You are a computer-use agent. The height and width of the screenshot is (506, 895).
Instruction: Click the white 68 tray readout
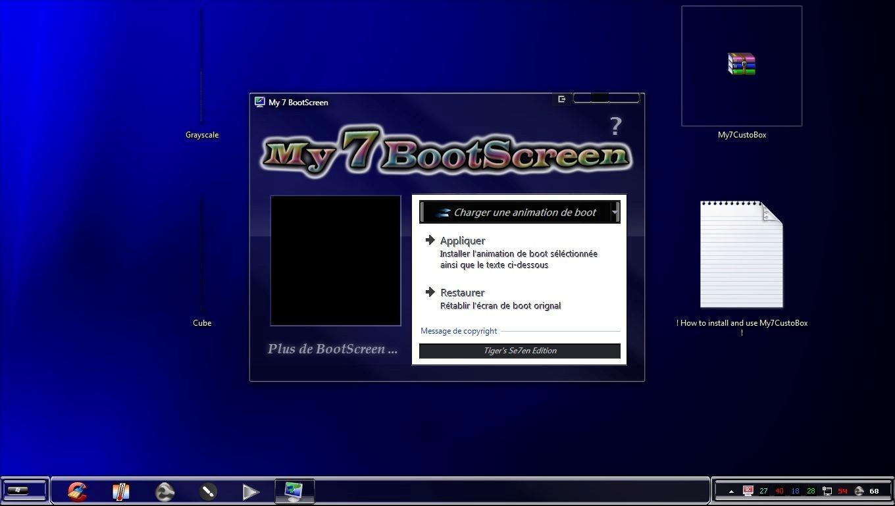point(874,491)
